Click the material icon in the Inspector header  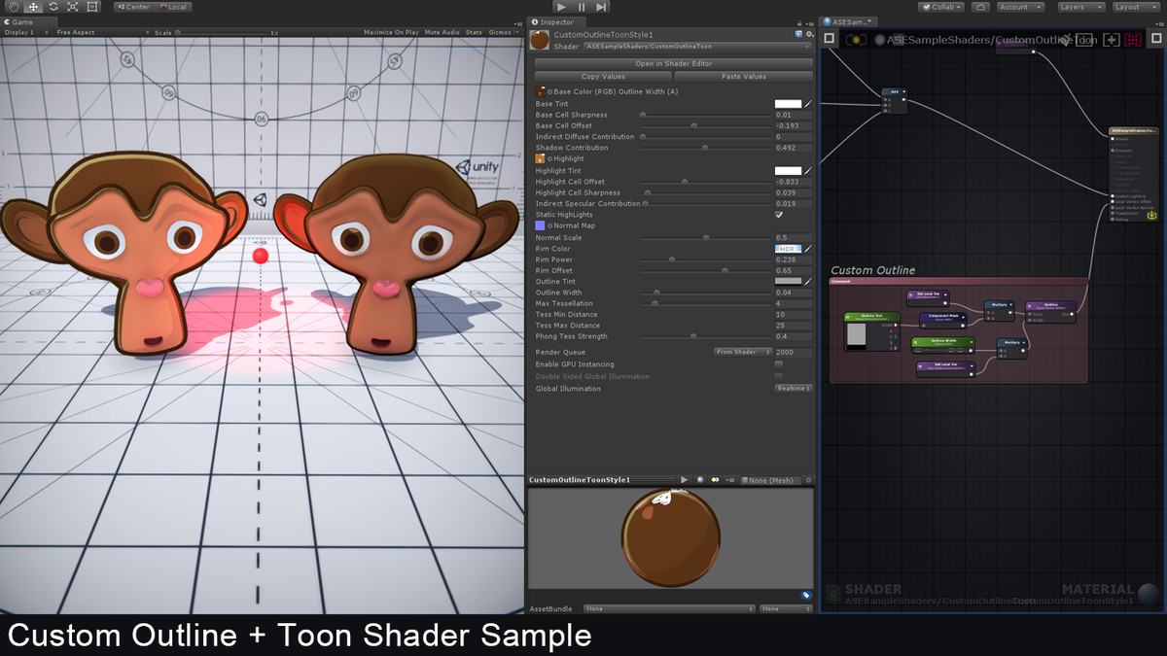click(540, 40)
